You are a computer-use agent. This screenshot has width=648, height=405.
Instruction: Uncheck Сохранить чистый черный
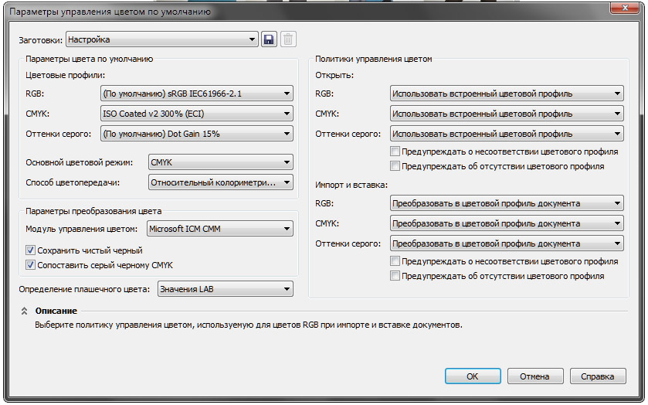(30, 250)
